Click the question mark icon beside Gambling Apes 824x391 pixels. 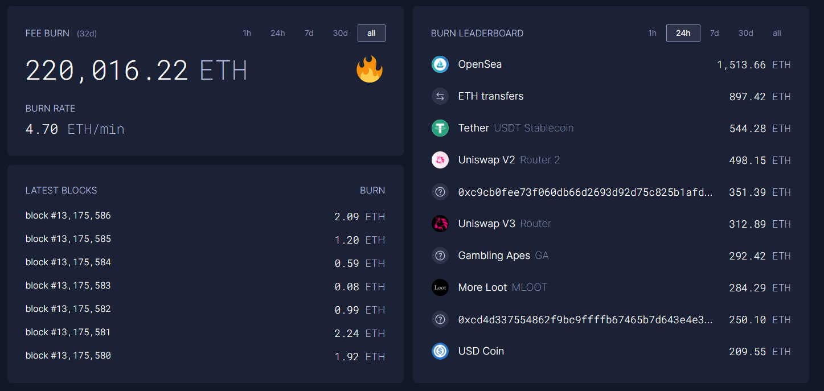440,256
